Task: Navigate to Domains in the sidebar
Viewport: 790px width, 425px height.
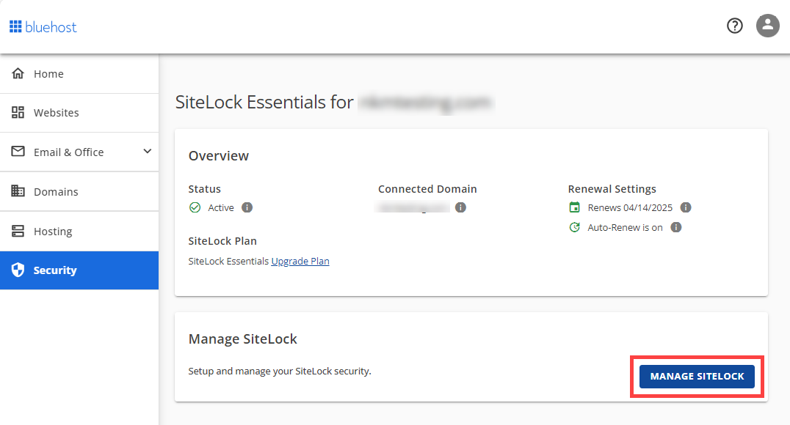Action: 79,192
